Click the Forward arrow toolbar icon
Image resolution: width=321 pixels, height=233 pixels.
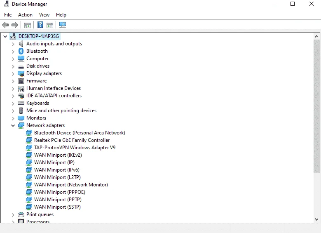(15, 25)
